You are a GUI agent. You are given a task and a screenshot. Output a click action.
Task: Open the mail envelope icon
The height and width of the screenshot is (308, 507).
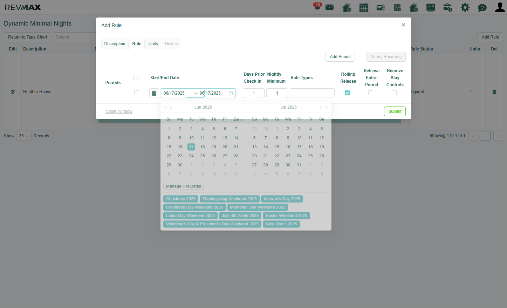click(329, 7)
